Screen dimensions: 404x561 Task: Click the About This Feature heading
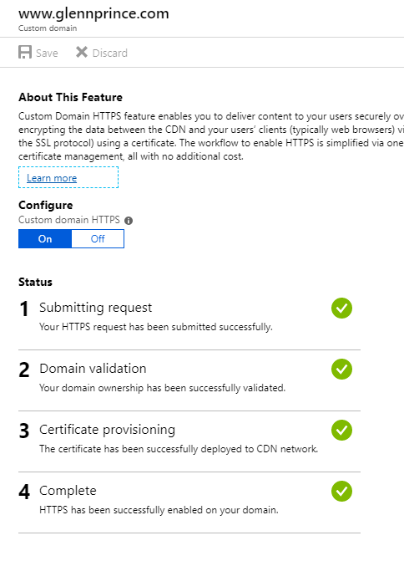pos(70,97)
